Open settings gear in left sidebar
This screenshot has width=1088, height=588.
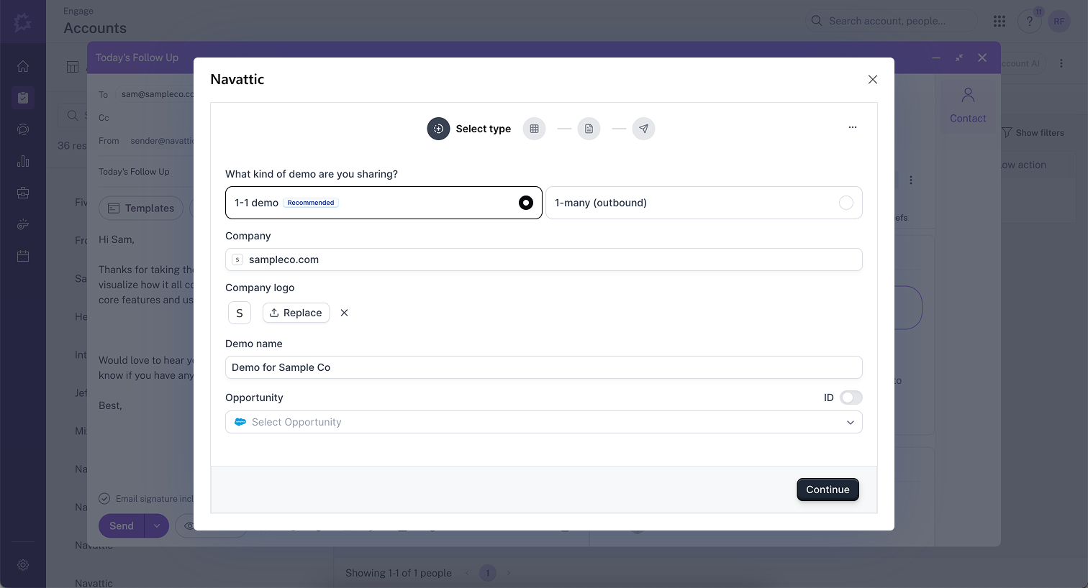[x=23, y=565]
